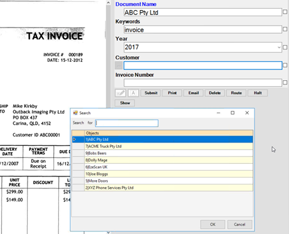Select '8|Dolly Mage' row

click(169, 160)
